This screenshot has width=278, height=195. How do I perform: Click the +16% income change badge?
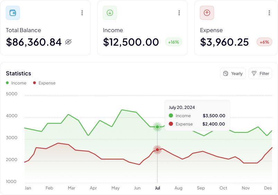tap(173, 42)
